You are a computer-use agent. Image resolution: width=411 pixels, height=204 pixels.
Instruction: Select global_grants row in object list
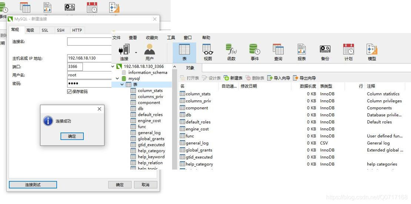coord(291,150)
